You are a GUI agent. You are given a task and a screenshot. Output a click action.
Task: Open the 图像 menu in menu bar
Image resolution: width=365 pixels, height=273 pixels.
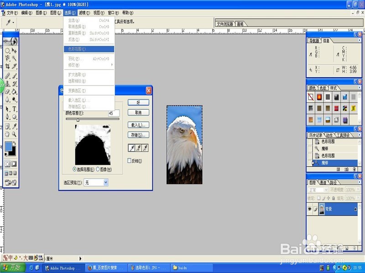41,13
